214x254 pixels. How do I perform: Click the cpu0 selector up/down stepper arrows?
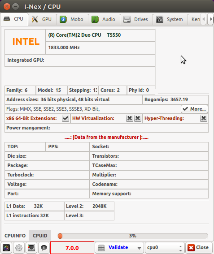[x=180, y=248]
